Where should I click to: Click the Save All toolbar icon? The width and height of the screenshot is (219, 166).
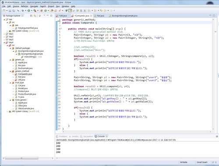(x=14, y=11)
